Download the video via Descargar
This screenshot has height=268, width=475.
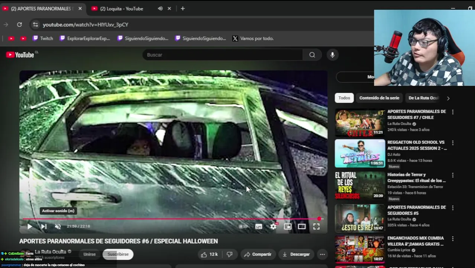point(296,254)
